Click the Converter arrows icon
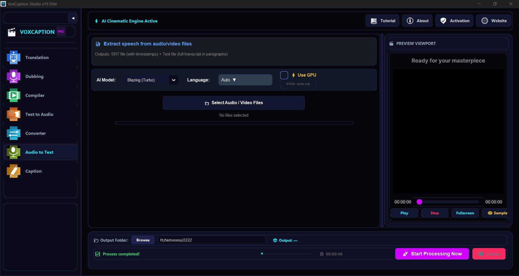Image resolution: width=519 pixels, height=276 pixels. tap(14, 133)
